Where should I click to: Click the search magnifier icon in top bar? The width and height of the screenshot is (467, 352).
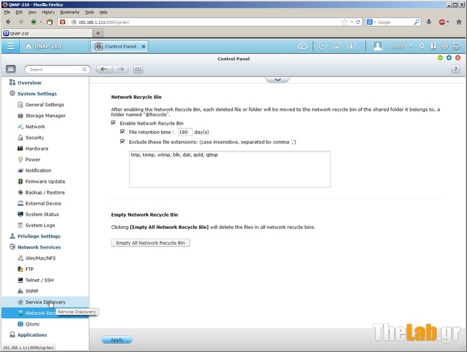(x=421, y=46)
